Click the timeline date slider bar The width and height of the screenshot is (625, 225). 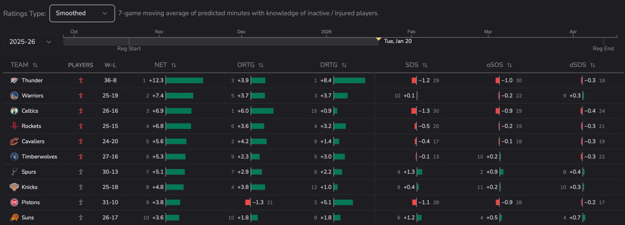[220, 42]
